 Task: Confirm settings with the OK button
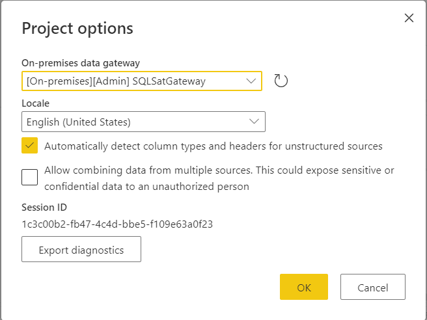click(x=304, y=287)
